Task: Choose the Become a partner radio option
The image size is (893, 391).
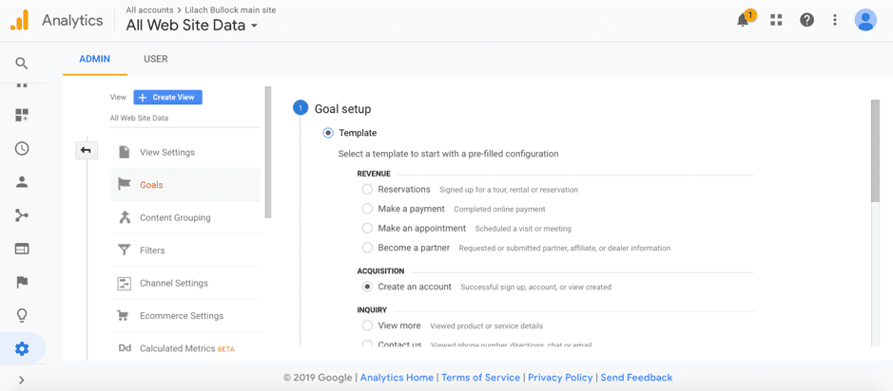Action: tap(367, 248)
